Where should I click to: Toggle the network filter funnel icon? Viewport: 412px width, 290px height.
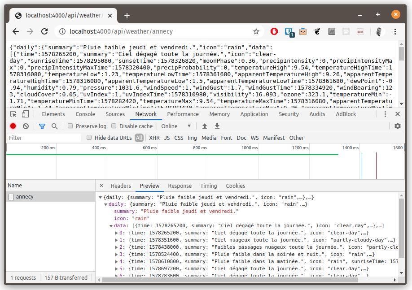[42, 126]
